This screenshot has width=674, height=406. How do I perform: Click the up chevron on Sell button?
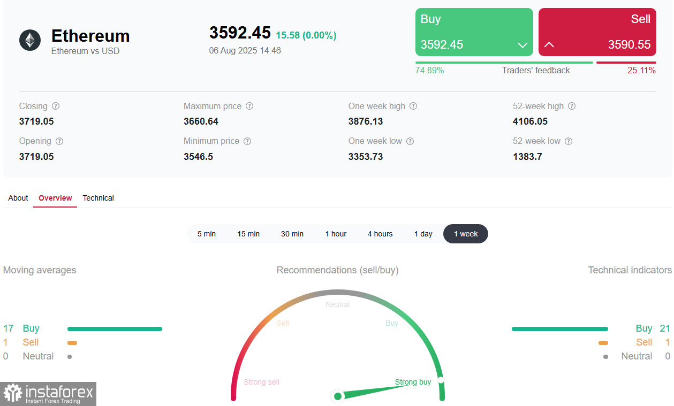click(x=549, y=45)
